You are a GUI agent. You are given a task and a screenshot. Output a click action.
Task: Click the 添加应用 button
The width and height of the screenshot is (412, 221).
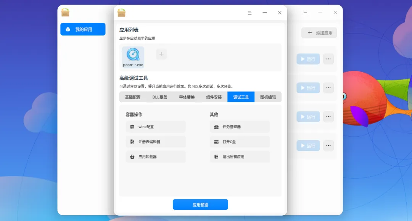(x=319, y=33)
